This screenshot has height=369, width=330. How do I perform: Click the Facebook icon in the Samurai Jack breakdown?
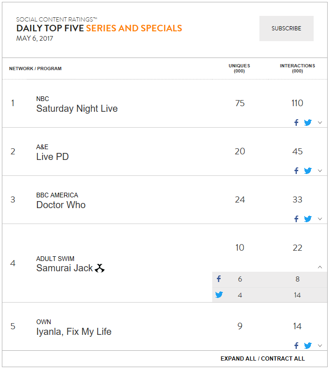[x=219, y=279]
